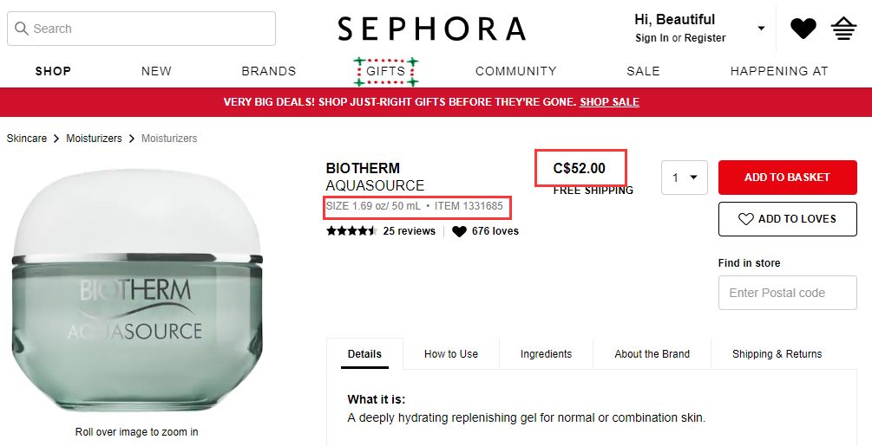
Task: Follow the Shop Sale link
Action: coord(609,102)
